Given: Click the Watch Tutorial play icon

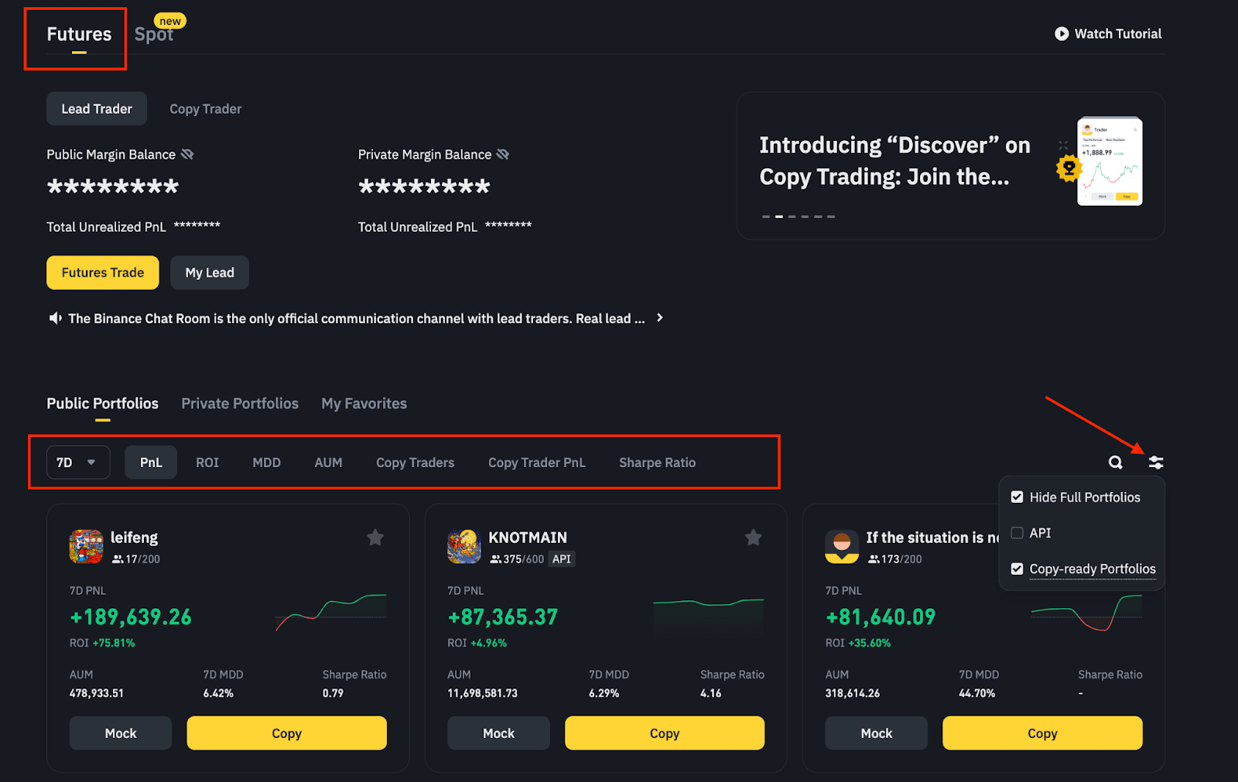Looking at the screenshot, I should (1062, 34).
